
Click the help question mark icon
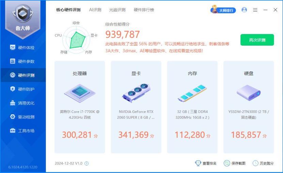[x=87, y=163]
